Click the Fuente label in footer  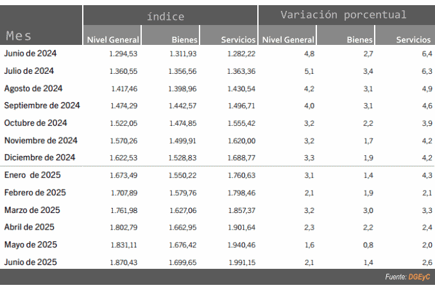(396, 277)
